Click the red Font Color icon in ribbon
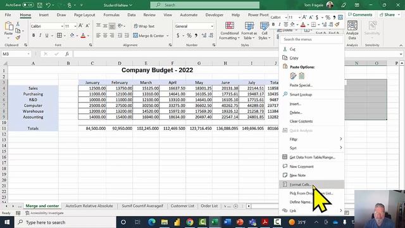 pos(83,35)
